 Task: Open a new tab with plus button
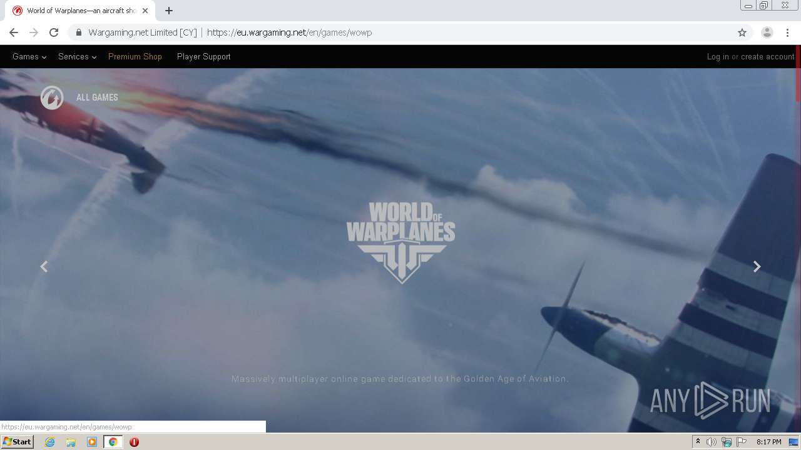click(169, 11)
